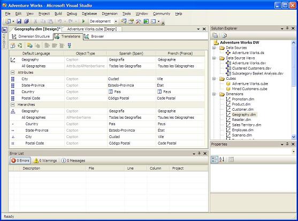Select Geography.dim in Solution Explorer
Image resolution: width=298 pixels, height=221 pixels.
coord(244,115)
